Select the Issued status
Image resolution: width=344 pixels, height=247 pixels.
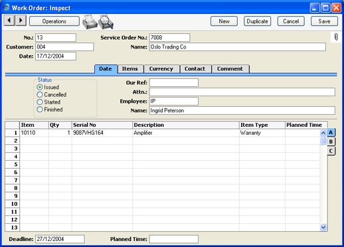click(40, 87)
